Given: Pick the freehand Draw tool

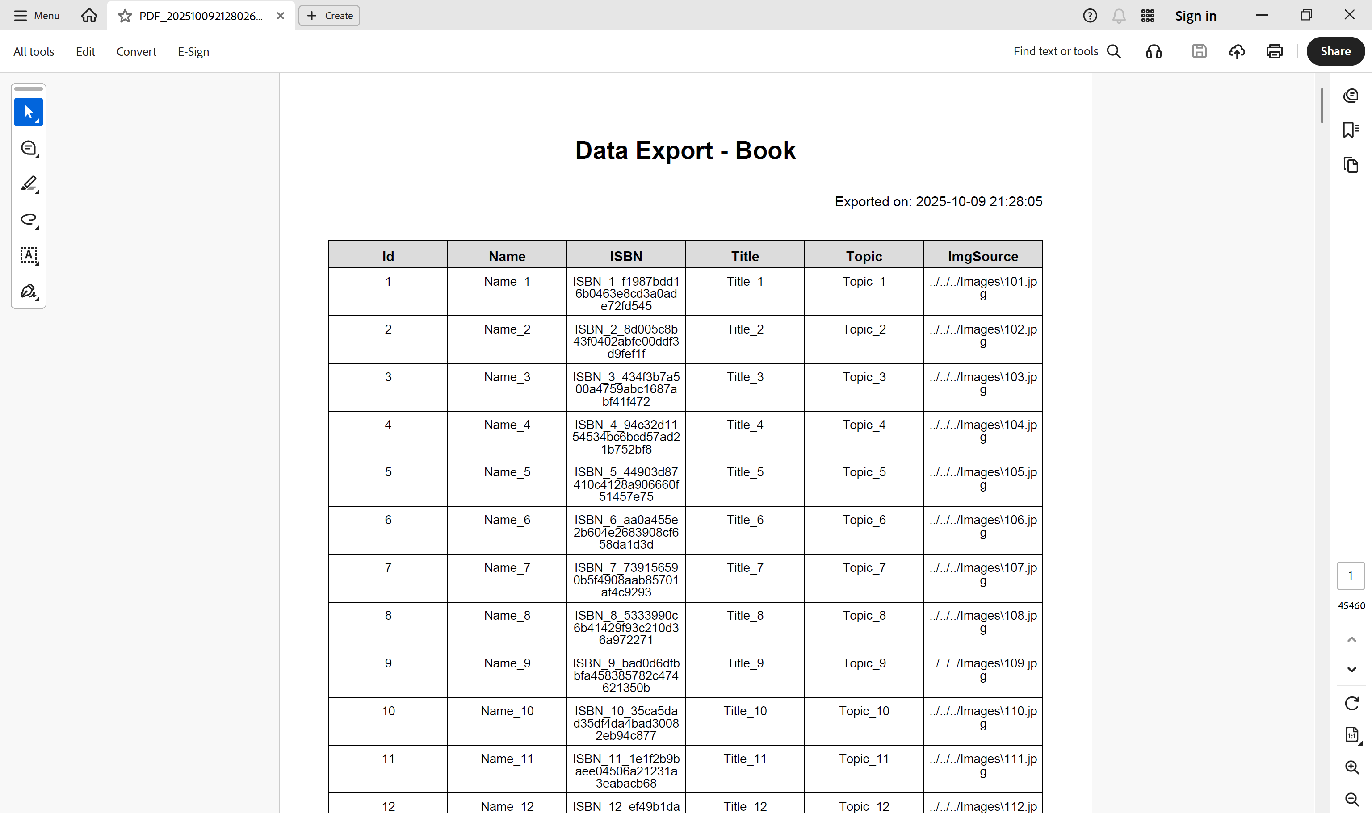Looking at the screenshot, I should (29, 220).
